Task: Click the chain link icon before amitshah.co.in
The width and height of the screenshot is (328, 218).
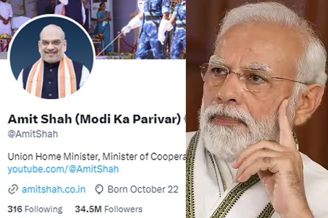Action: [x=13, y=190]
